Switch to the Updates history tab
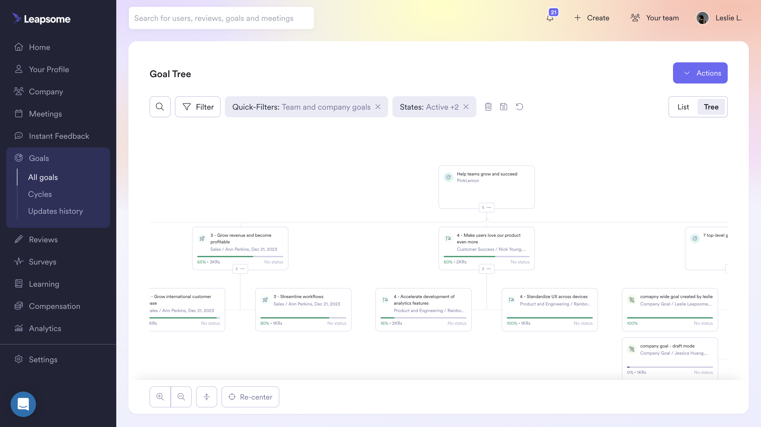This screenshot has width=761, height=427. (x=55, y=211)
